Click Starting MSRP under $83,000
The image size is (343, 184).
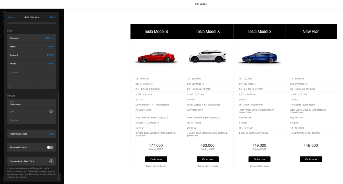pos(208,149)
